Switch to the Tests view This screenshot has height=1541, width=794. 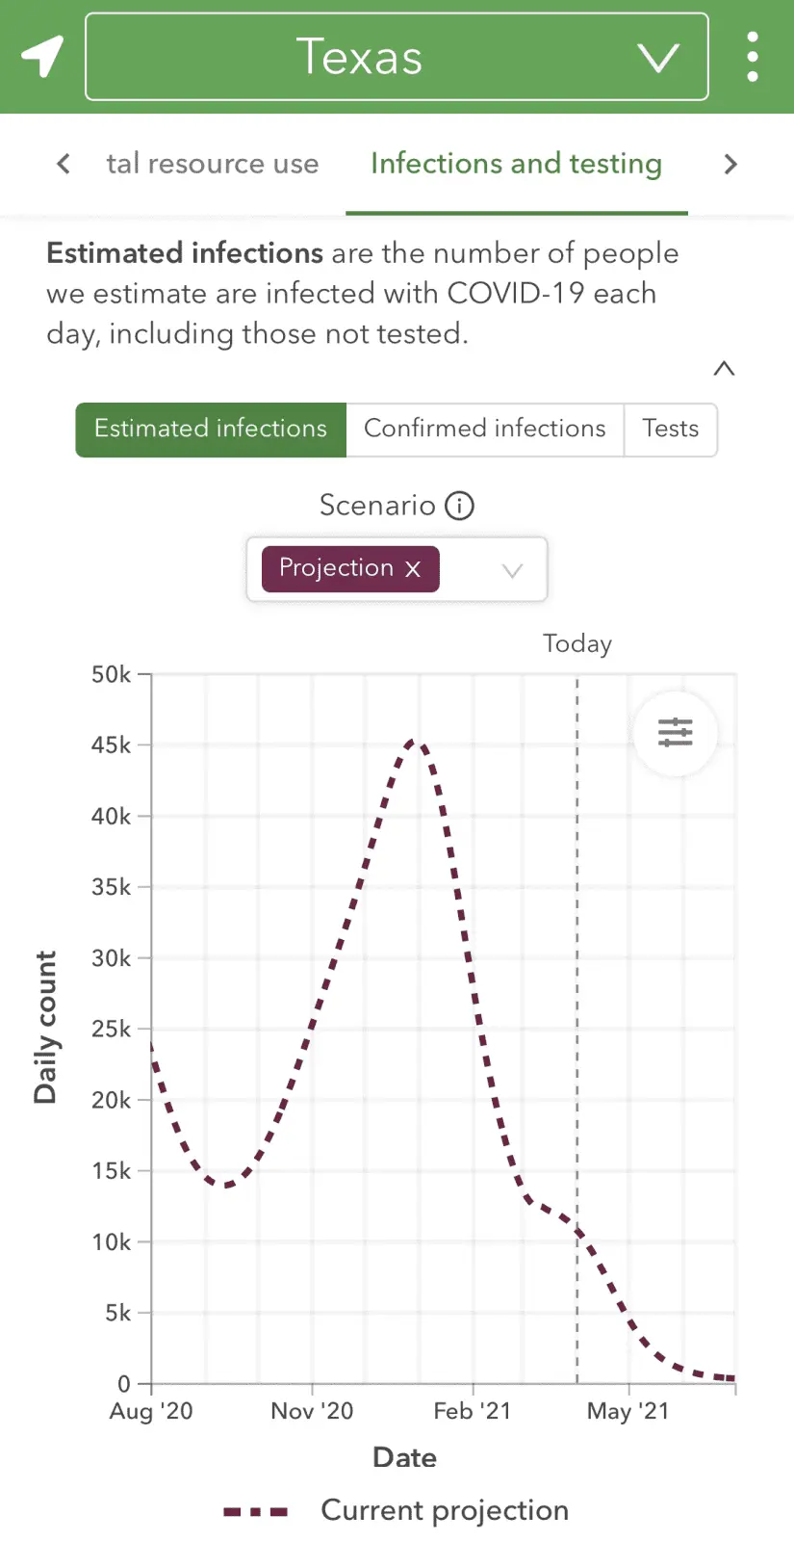click(x=671, y=430)
